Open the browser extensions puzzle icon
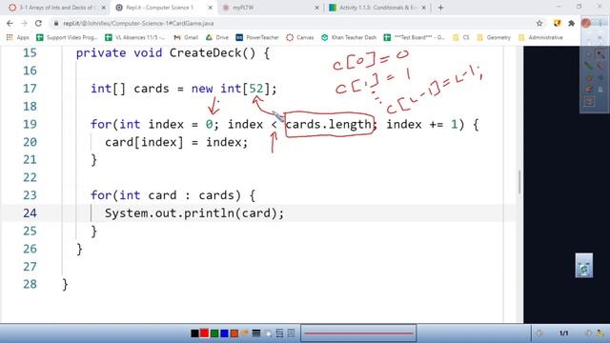 [571, 23]
